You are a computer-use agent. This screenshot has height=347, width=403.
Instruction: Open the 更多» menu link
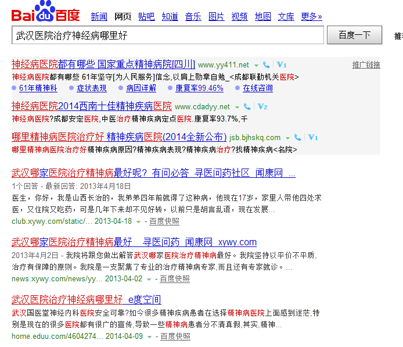[311, 17]
